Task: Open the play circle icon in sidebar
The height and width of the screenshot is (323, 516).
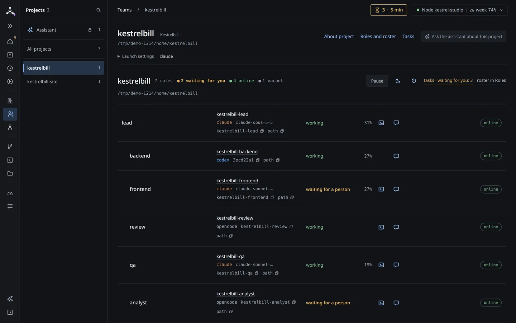Action: click(x=10, y=81)
